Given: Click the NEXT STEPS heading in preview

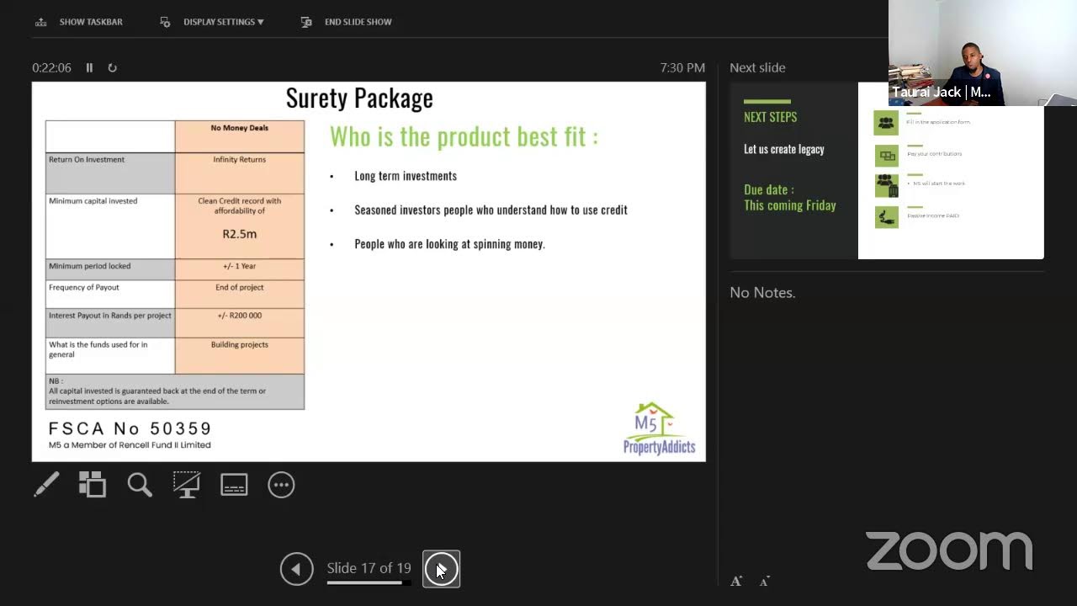Looking at the screenshot, I should coord(770,117).
